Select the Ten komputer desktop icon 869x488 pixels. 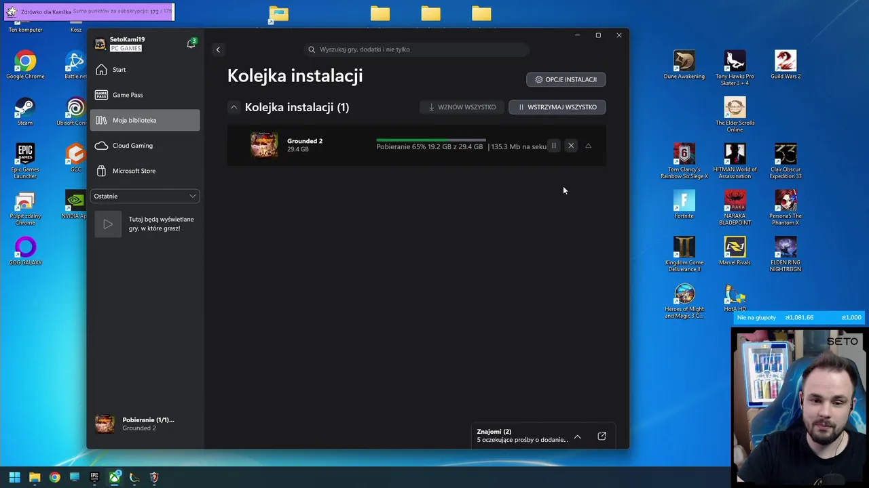[25, 27]
